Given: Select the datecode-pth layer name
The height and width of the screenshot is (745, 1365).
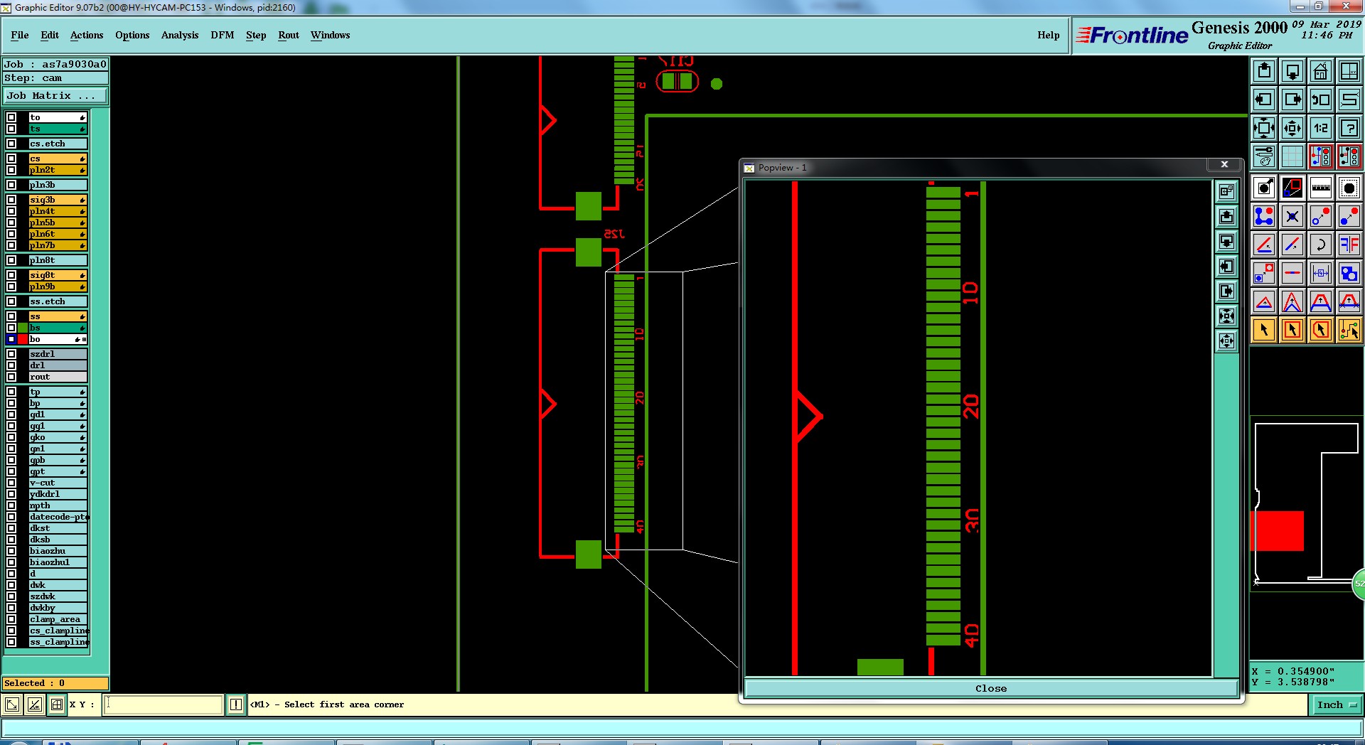Looking at the screenshot, I should (58, 517).
